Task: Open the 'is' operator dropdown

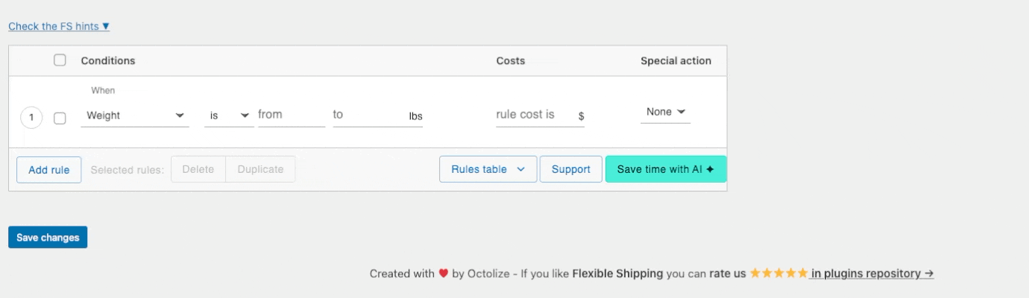Action: [229, 115]
